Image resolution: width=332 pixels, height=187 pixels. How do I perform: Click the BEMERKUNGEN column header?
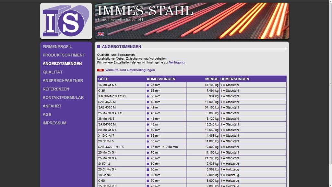click(253, 79)
